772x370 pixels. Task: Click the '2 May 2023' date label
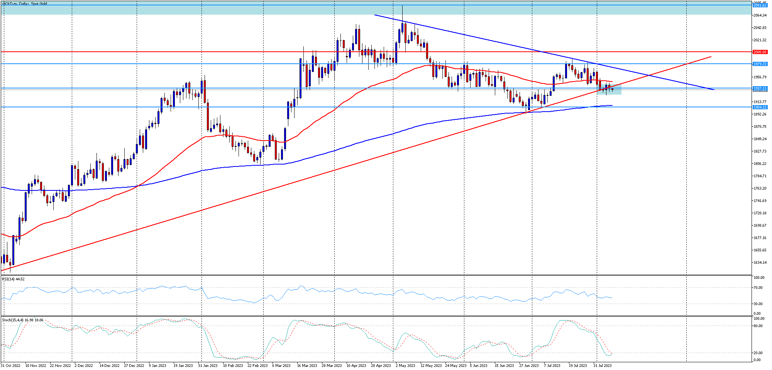pos(405,365)
